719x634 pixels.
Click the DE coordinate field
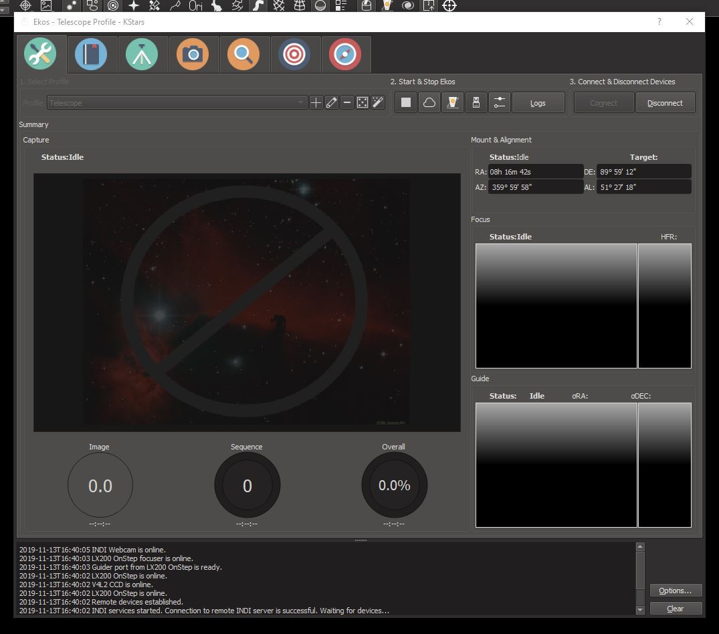[644, 172]
